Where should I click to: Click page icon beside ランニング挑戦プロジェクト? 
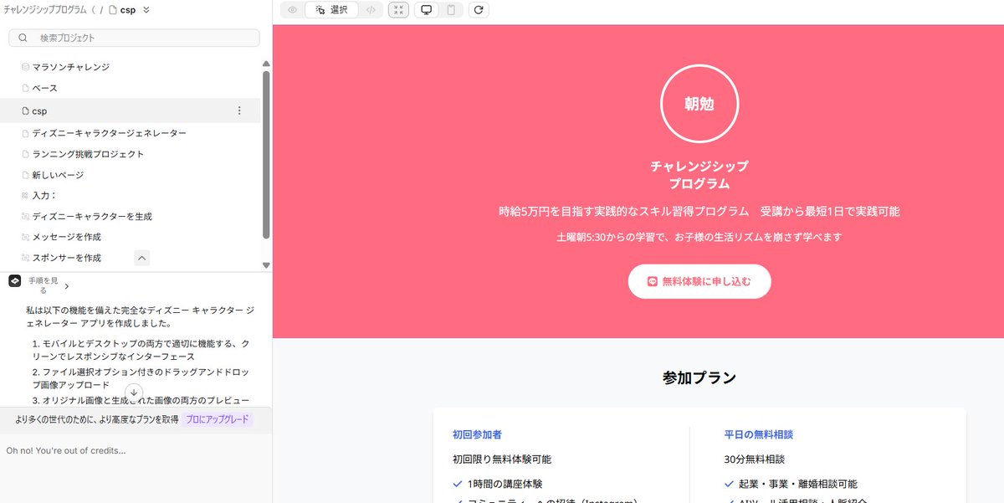(25, 154)
